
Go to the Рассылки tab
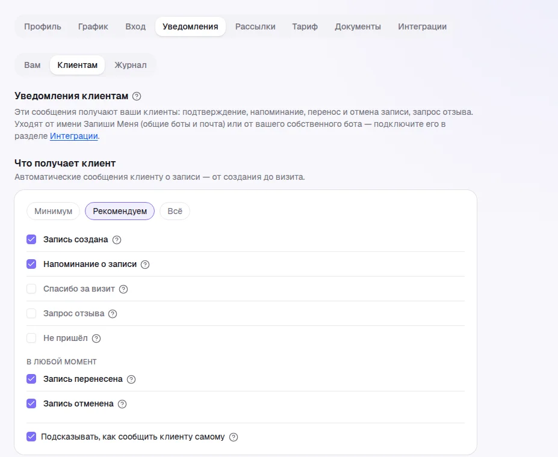click(255, 26)
